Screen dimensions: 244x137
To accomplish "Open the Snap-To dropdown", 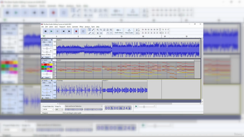I will pyautogui.click(x=59, y=109).
